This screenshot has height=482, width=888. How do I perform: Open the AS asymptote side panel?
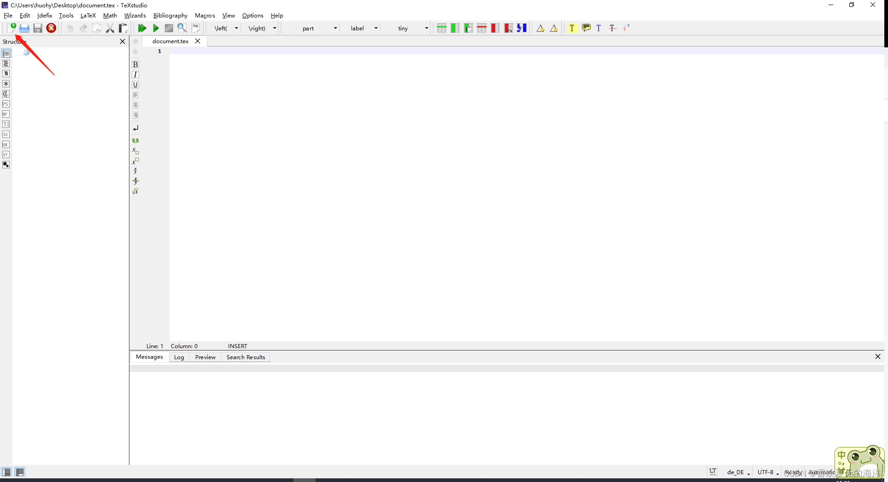[6, 134]
